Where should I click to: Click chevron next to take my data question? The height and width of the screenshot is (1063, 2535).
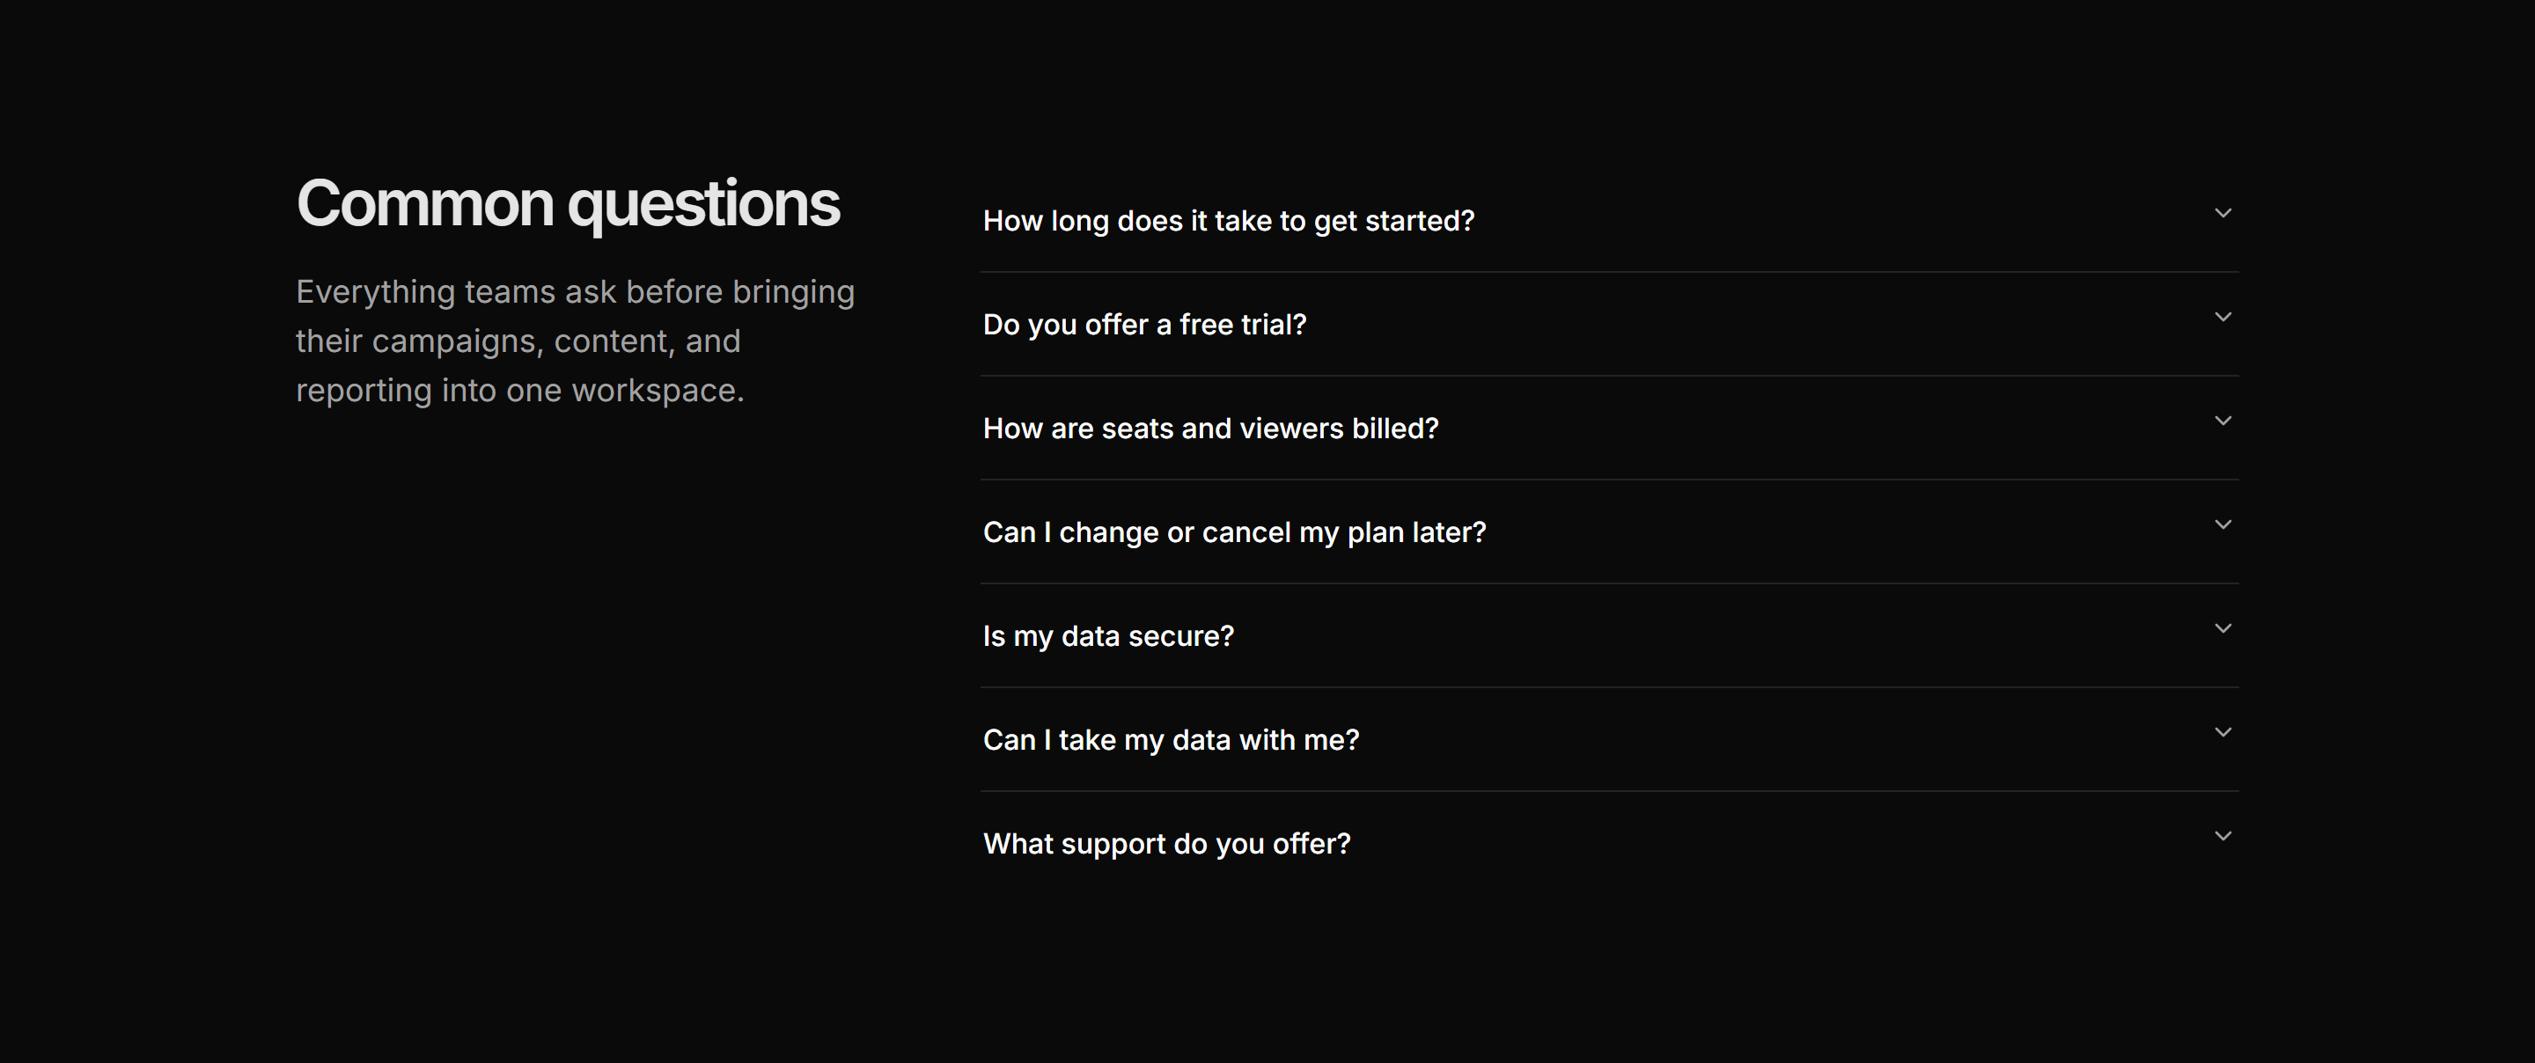pyautogui.click(x=2223, y=732)
